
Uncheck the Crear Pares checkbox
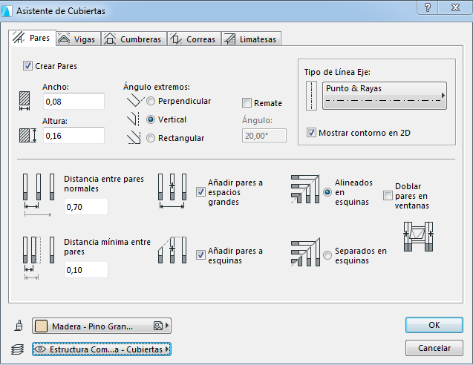(x=28, y=66)
